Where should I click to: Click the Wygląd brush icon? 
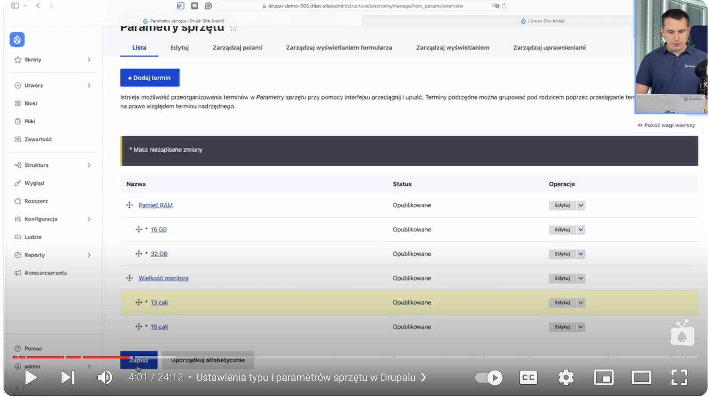click(x=17, y=183)
